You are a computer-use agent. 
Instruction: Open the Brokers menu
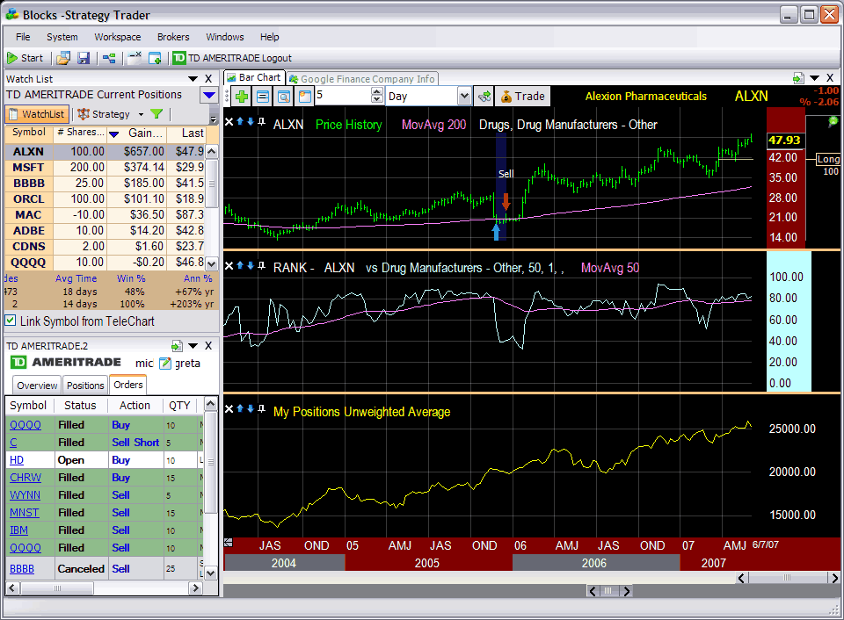[173, 37]
